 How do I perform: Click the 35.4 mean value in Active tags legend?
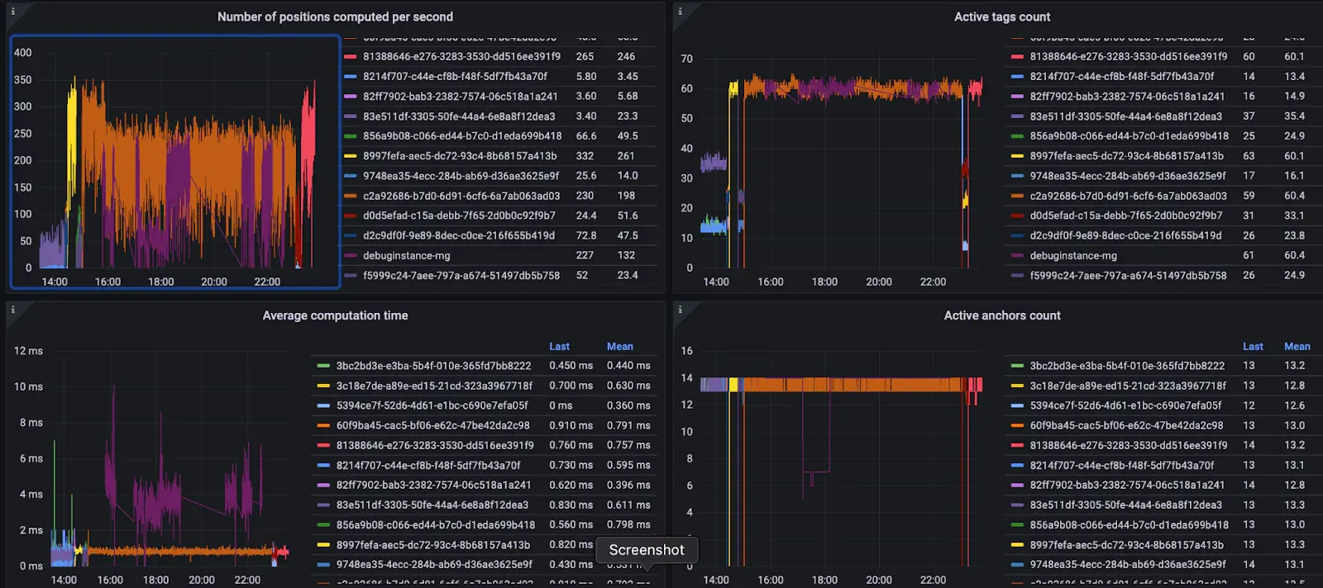[x=1294, y=116]
